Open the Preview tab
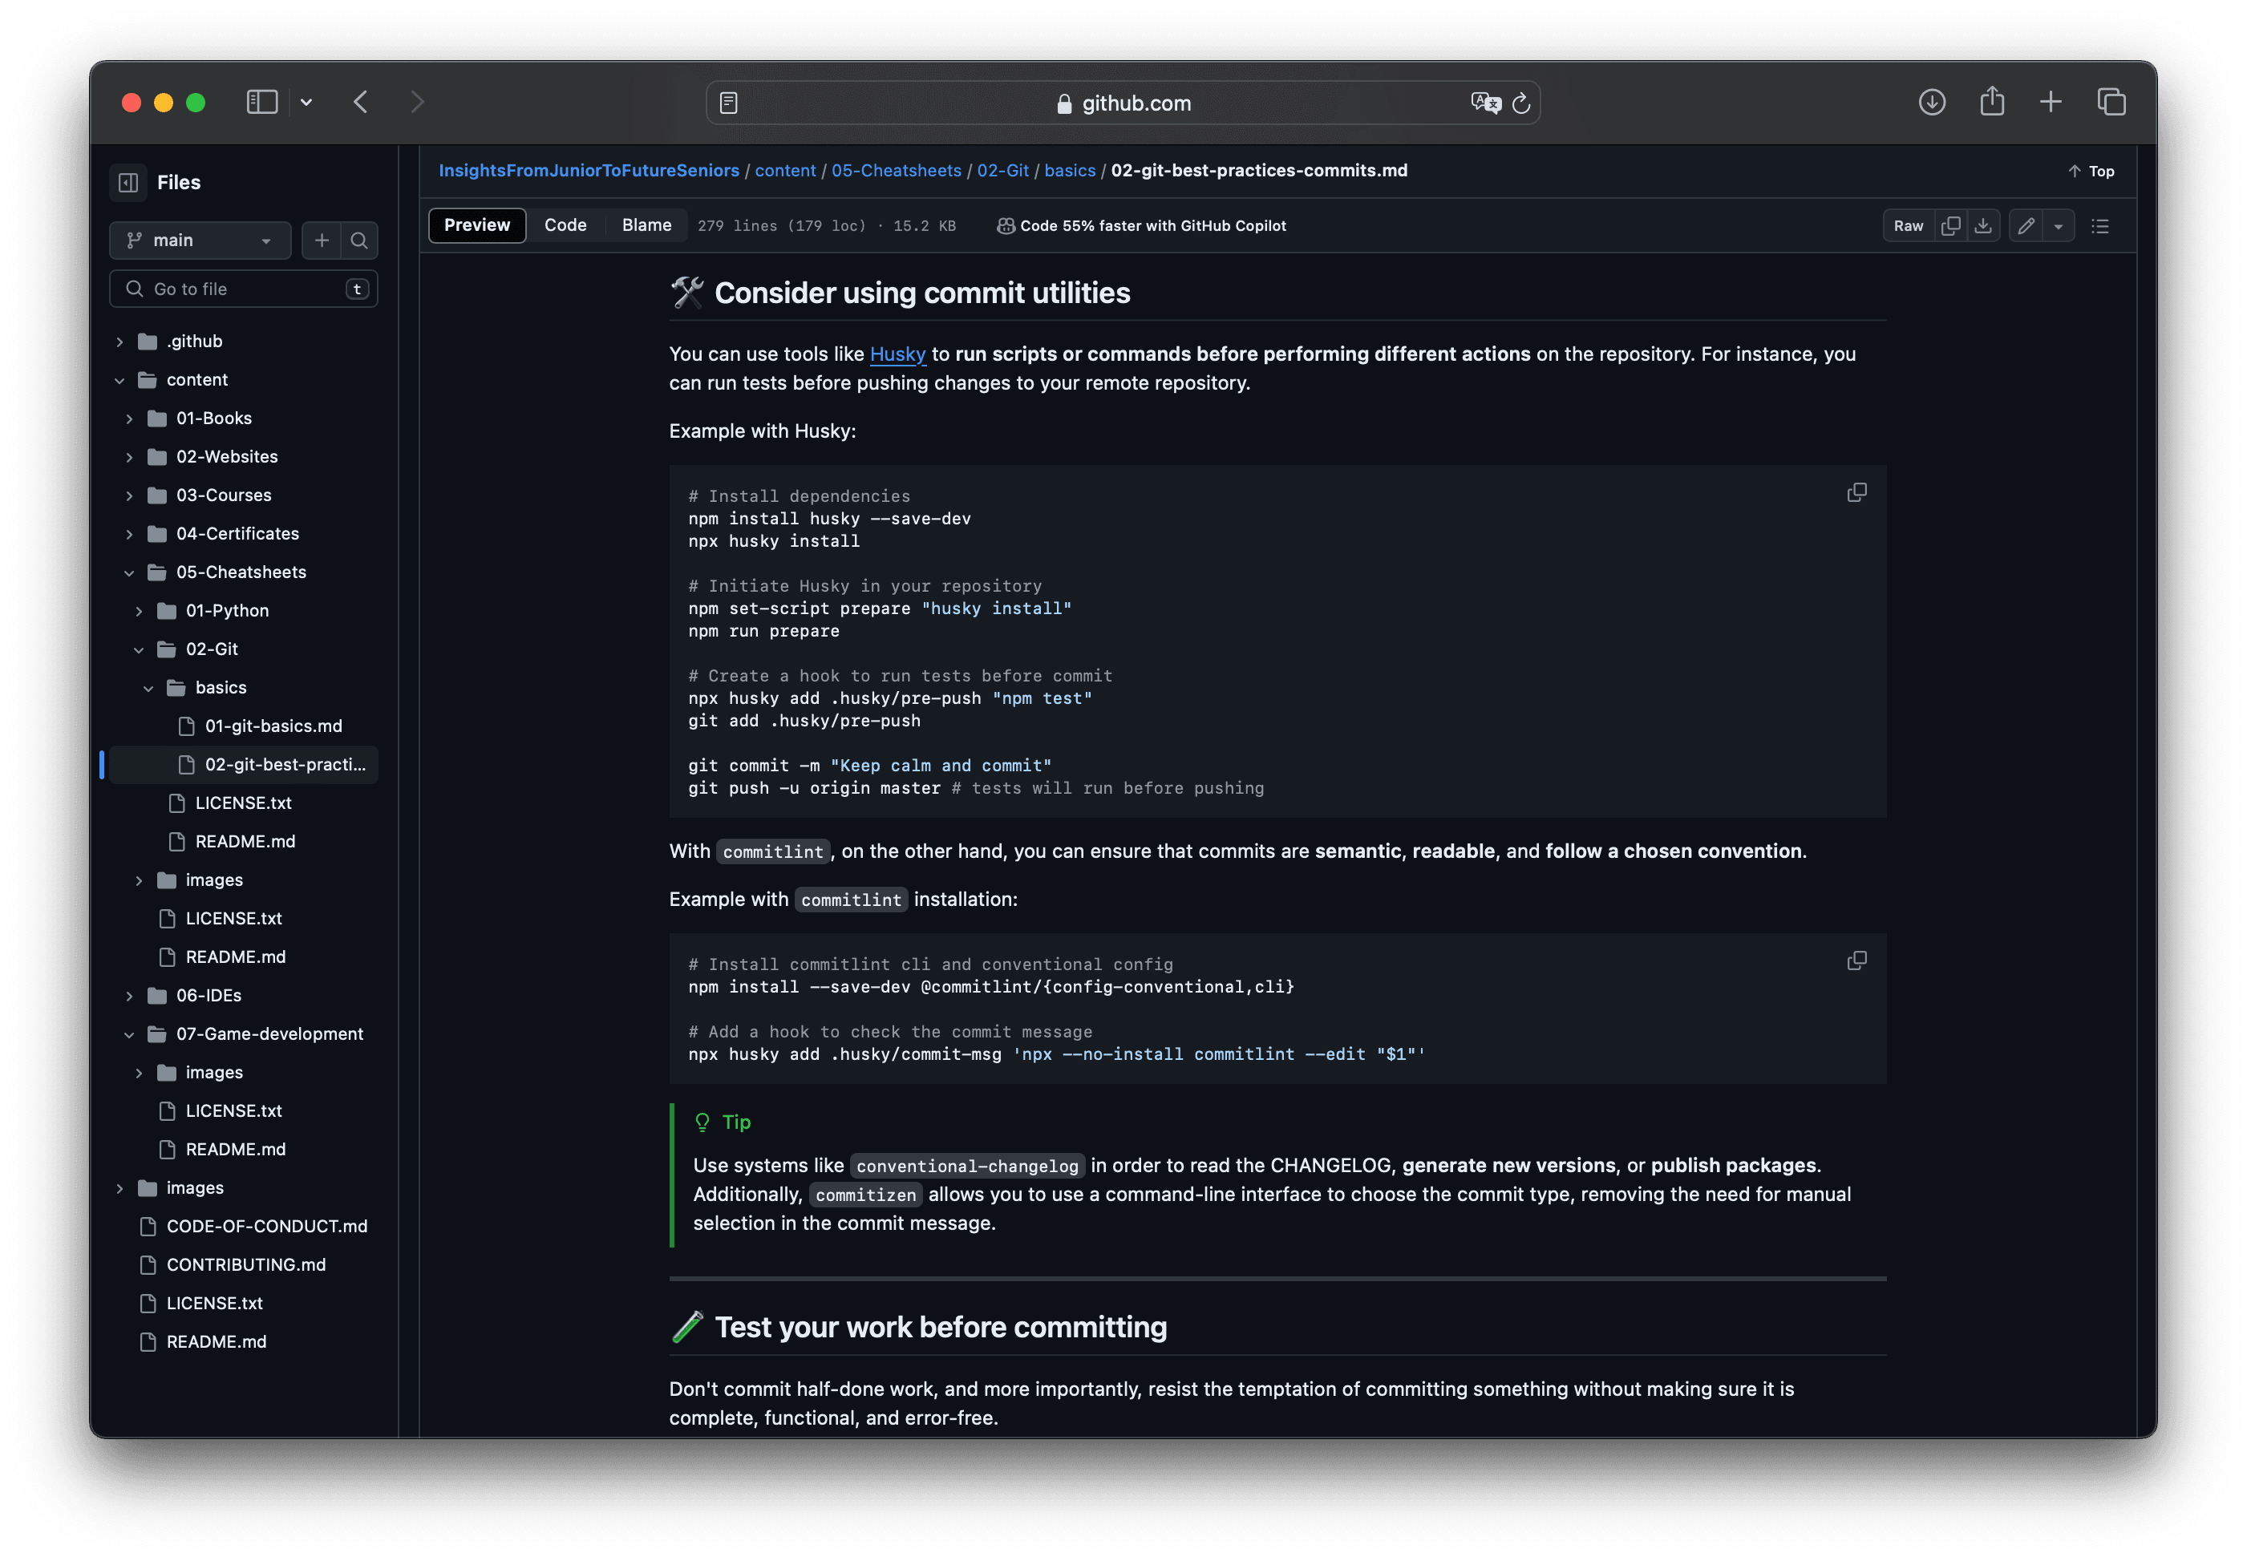Screen dimensions: 2247x1557 coord(475,224)
